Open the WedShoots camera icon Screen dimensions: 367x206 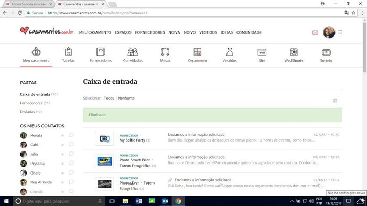coord(294,52)
